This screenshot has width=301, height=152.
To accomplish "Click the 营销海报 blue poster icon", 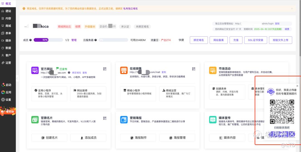I will click(124, 120).
